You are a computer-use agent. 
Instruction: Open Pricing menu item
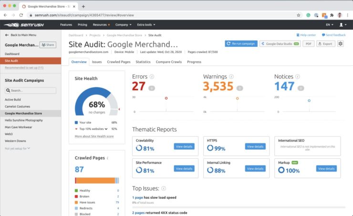pos(83,24)
